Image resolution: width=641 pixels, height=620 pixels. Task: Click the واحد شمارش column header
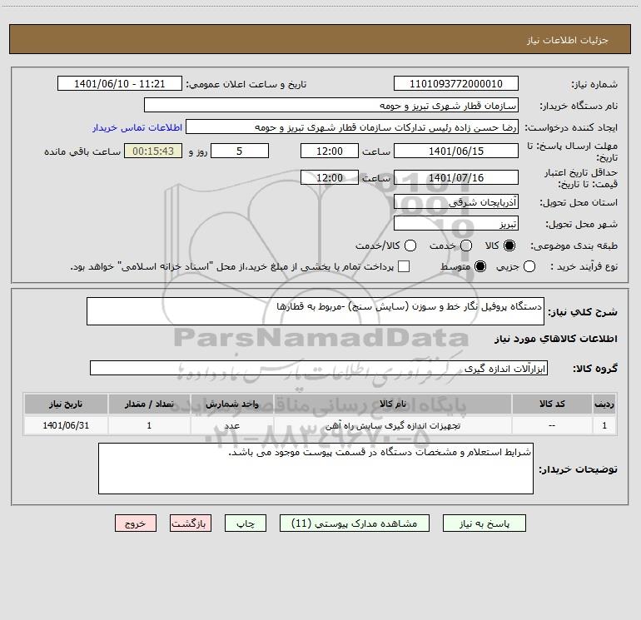231,404
